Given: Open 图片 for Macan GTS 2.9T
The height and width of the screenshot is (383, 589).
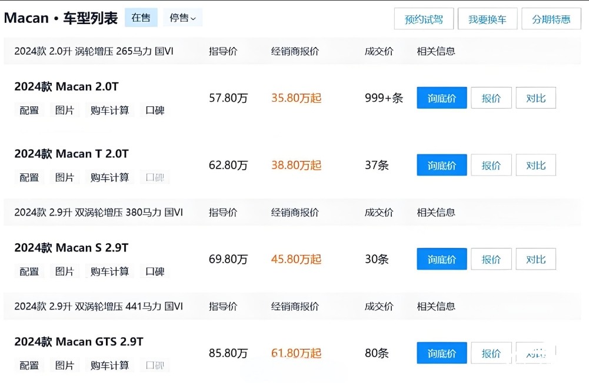Looking at the screenshot, I should pyautogui.click(x=65, y=365).
